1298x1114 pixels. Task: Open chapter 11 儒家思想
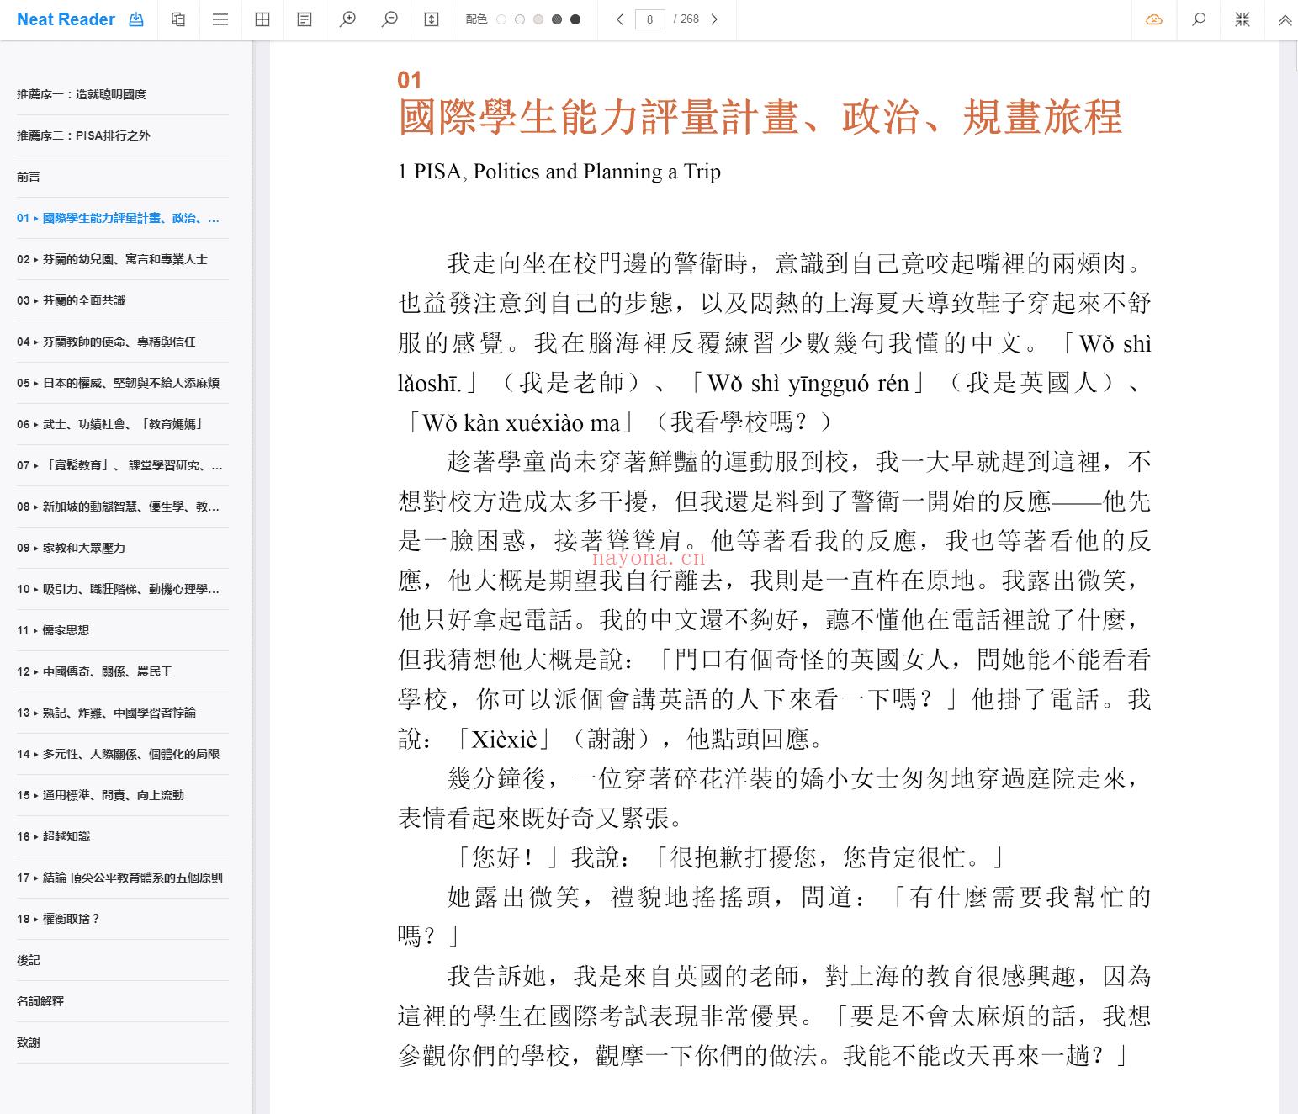tap(53, 630)
